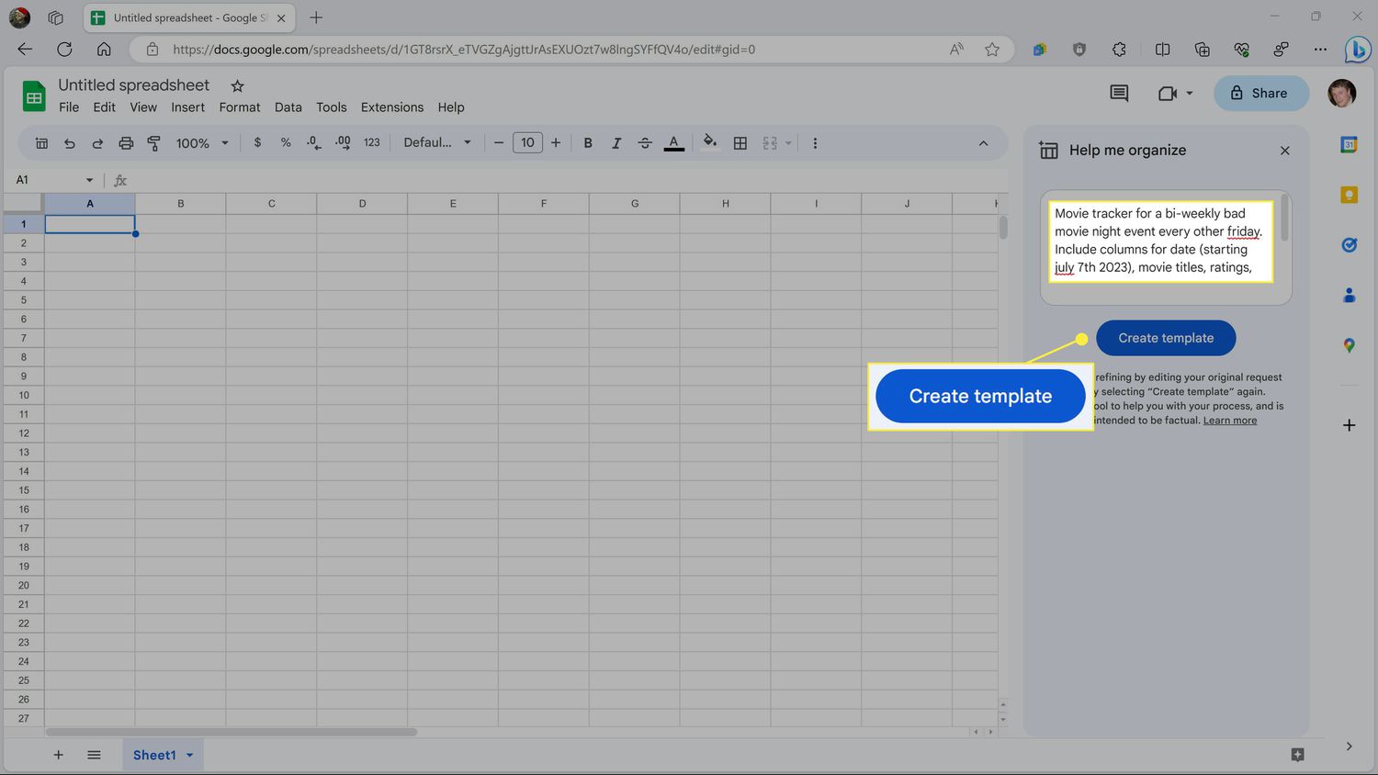Star the Untitled spreadsheet

point(237,85)
